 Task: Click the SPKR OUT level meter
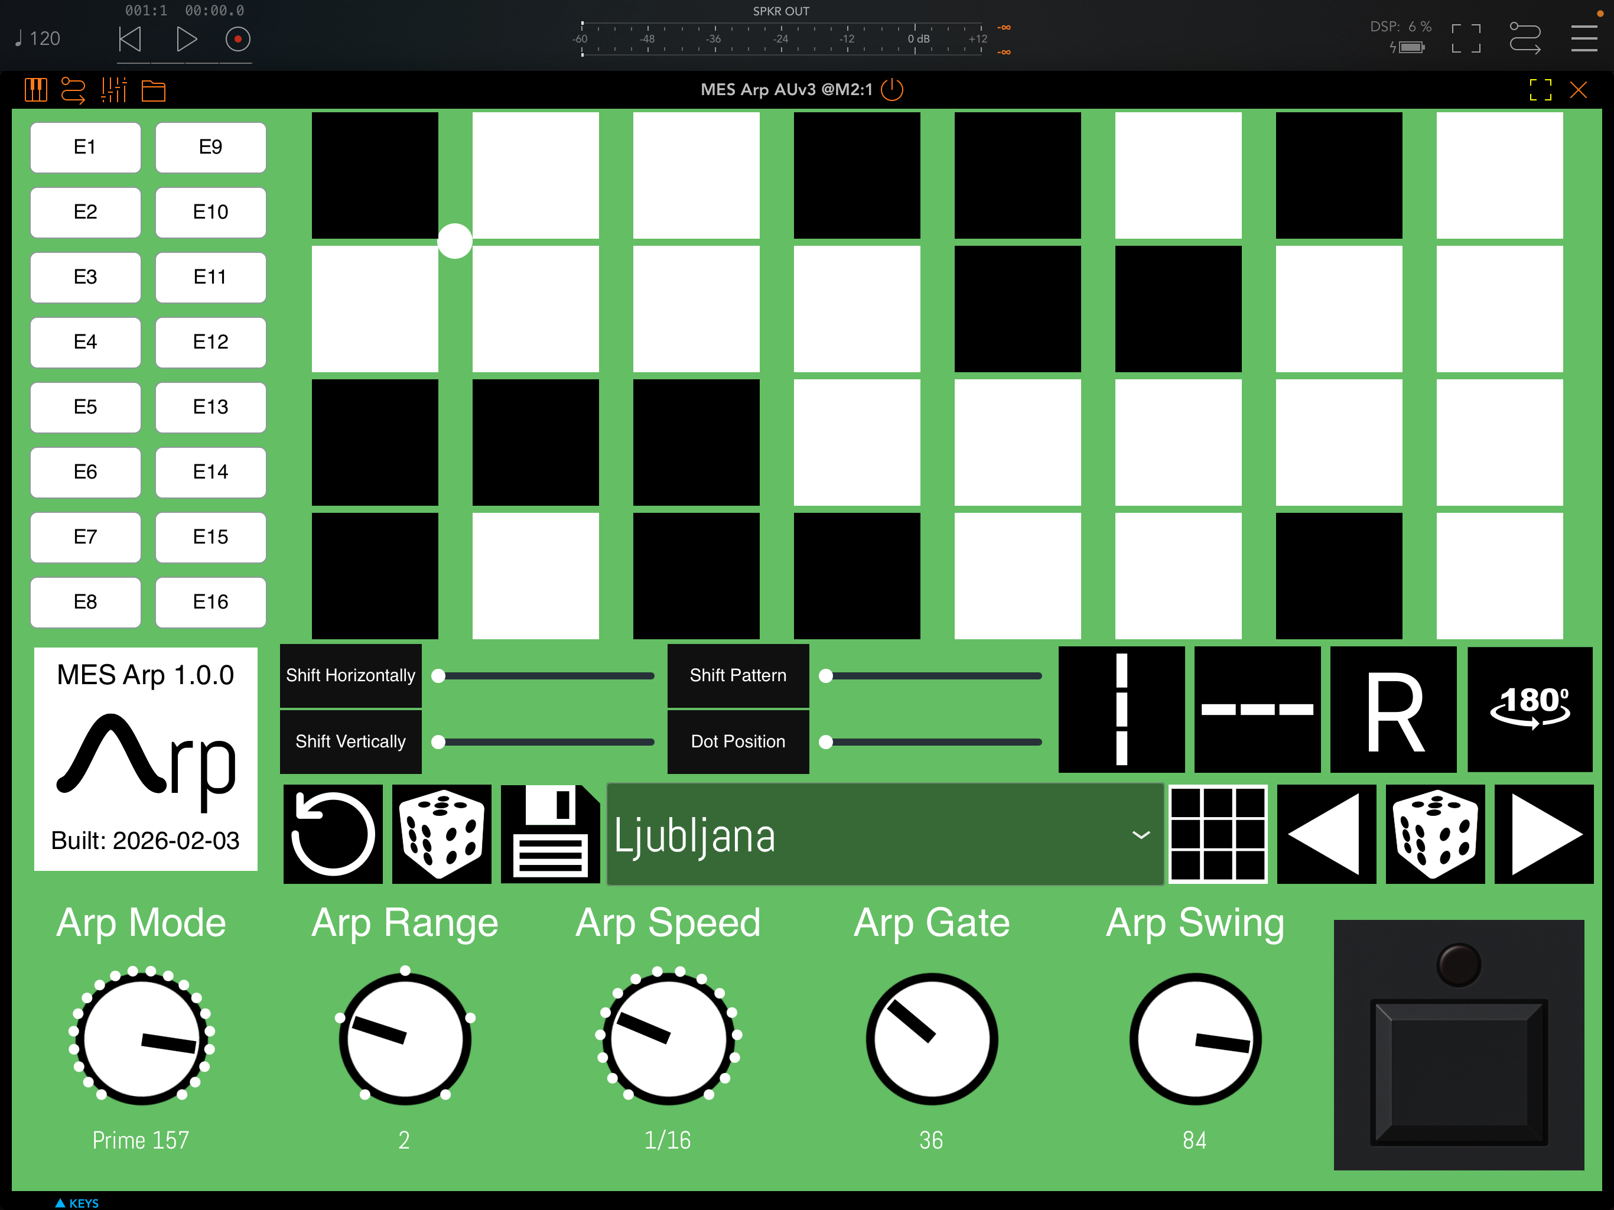[x=781, y=40]
